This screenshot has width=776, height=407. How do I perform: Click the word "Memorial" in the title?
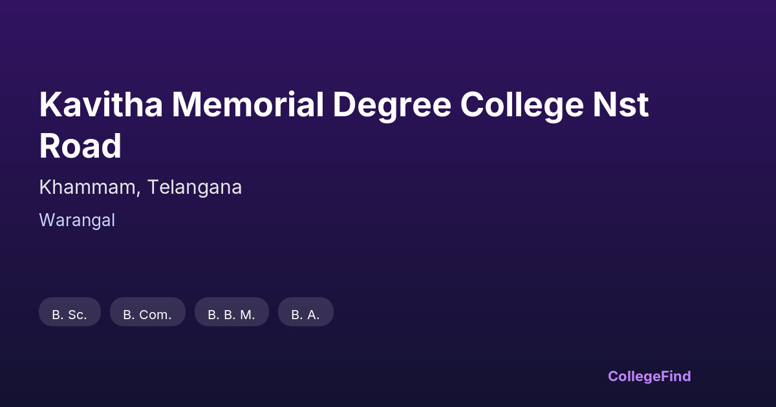click(248, 105)
